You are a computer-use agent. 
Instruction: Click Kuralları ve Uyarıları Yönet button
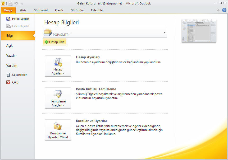[x=58, y=130]
